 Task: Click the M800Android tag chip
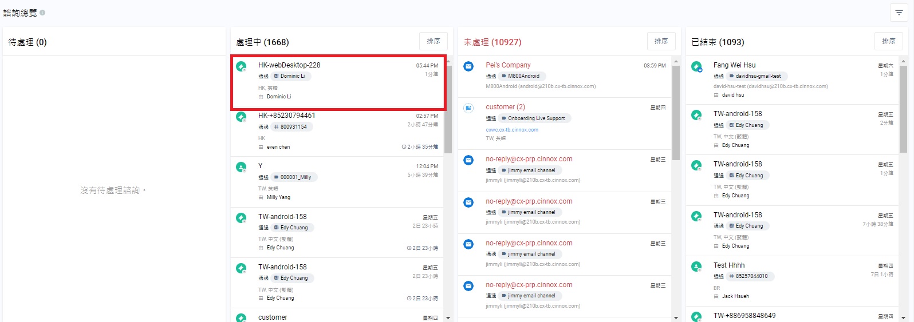click(x=522, y=76)
